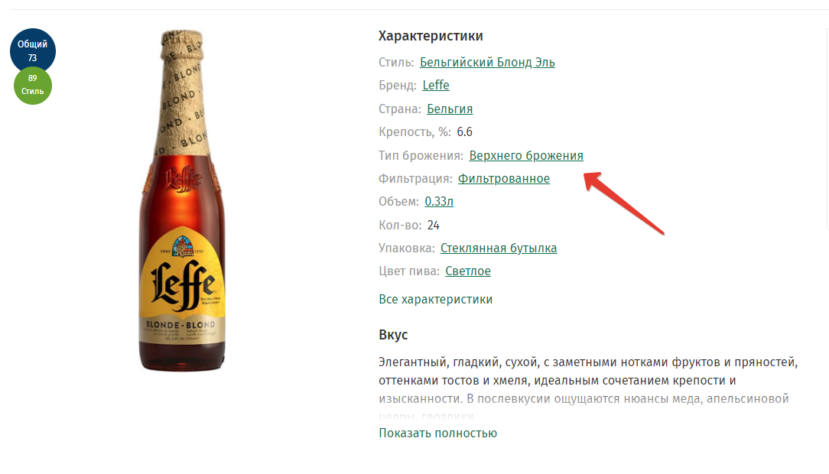
Task: Open the Бельгийский Блонд Эль style link
Action: 487,63
